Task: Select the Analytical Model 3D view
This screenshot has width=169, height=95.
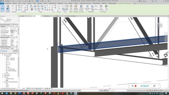Action: coord(10,79)
